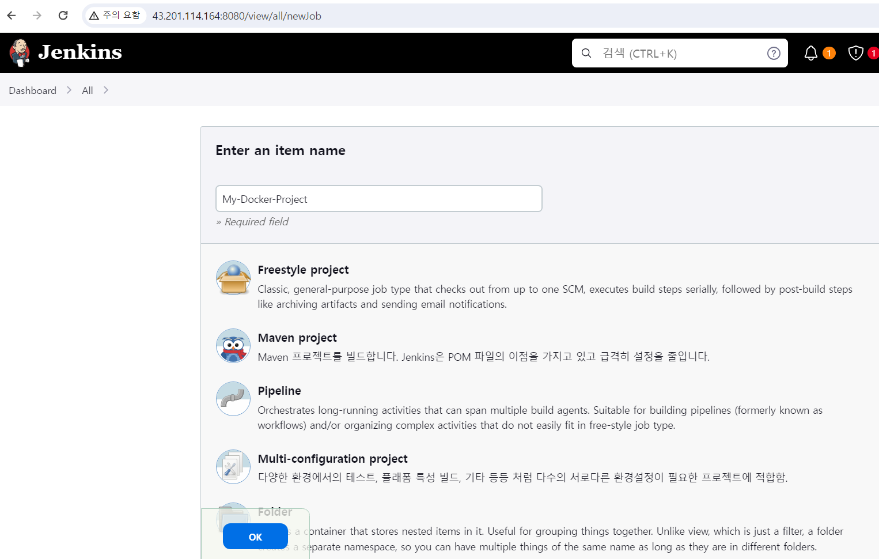879x559 pixels.
Task: Click the search magnifier icon
Action: pyautogui.click(x=586, y=53)
